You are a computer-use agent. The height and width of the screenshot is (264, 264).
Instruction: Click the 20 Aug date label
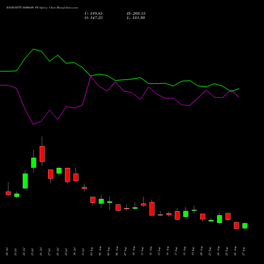point(201,251)
